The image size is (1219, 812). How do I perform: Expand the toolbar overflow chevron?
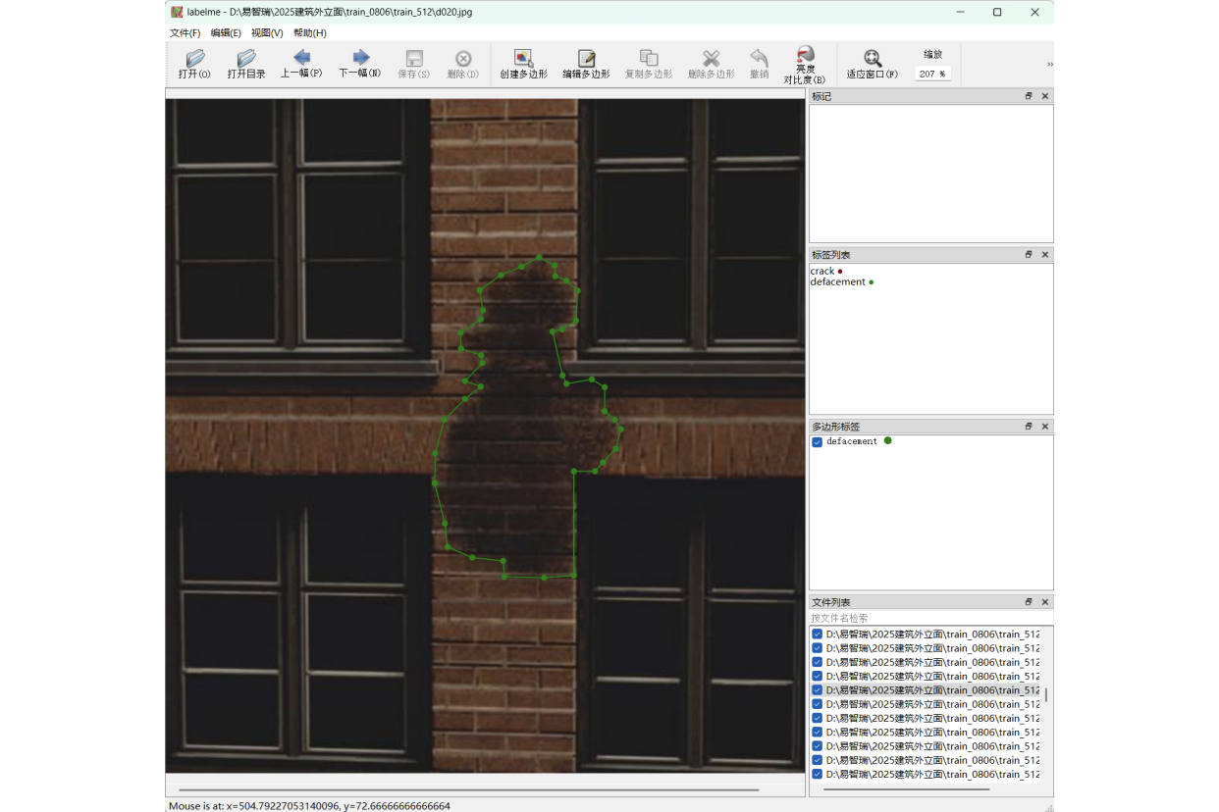[1049, 65]
